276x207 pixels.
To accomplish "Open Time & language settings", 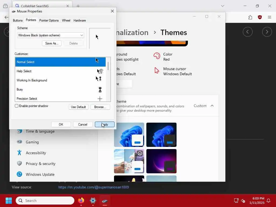I will pos(40,131).
